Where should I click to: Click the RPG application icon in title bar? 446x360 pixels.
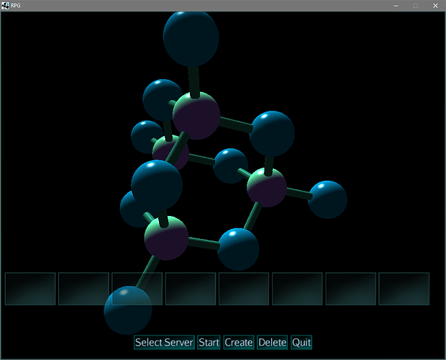coord(5,6)
